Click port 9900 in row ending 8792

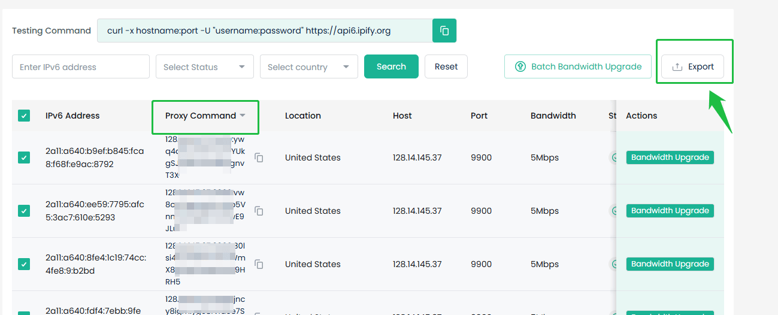pyautogui.click(x=482, y=157)
